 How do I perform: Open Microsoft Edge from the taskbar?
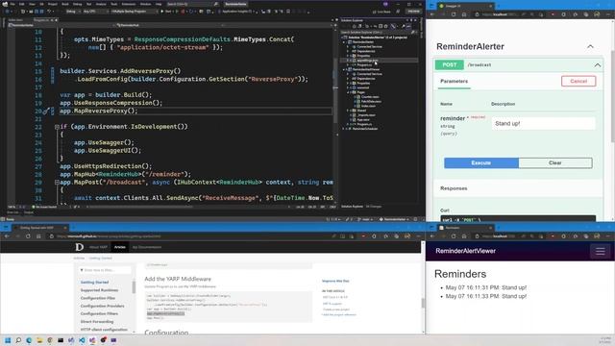click(29, 340)
